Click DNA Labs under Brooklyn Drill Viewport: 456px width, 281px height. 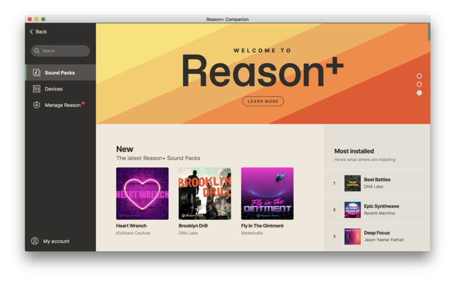coord(188,233)
